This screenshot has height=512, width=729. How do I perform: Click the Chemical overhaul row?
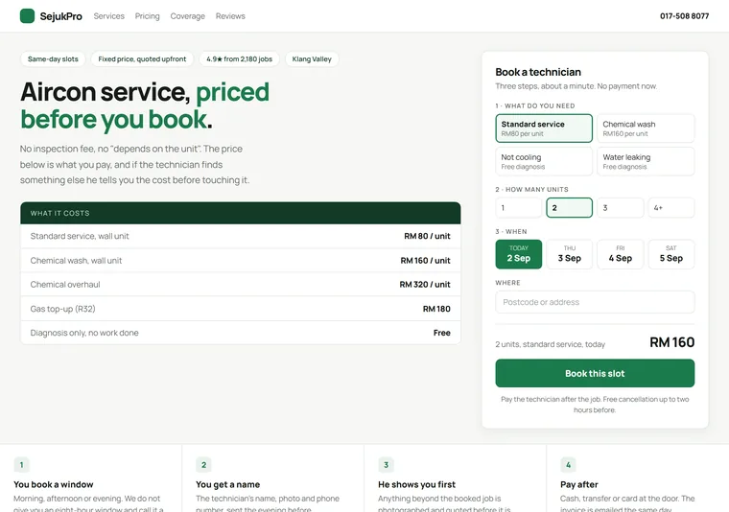point(241,285)
